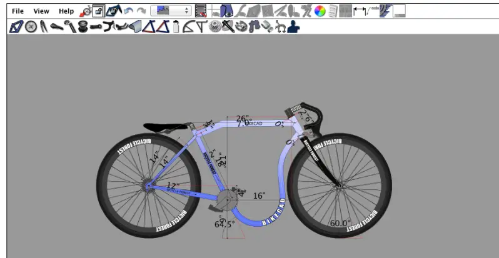This screenshot has width=499, height=258.
Task: Click the 60.0° head angle dimension
Action: point(340,224)
